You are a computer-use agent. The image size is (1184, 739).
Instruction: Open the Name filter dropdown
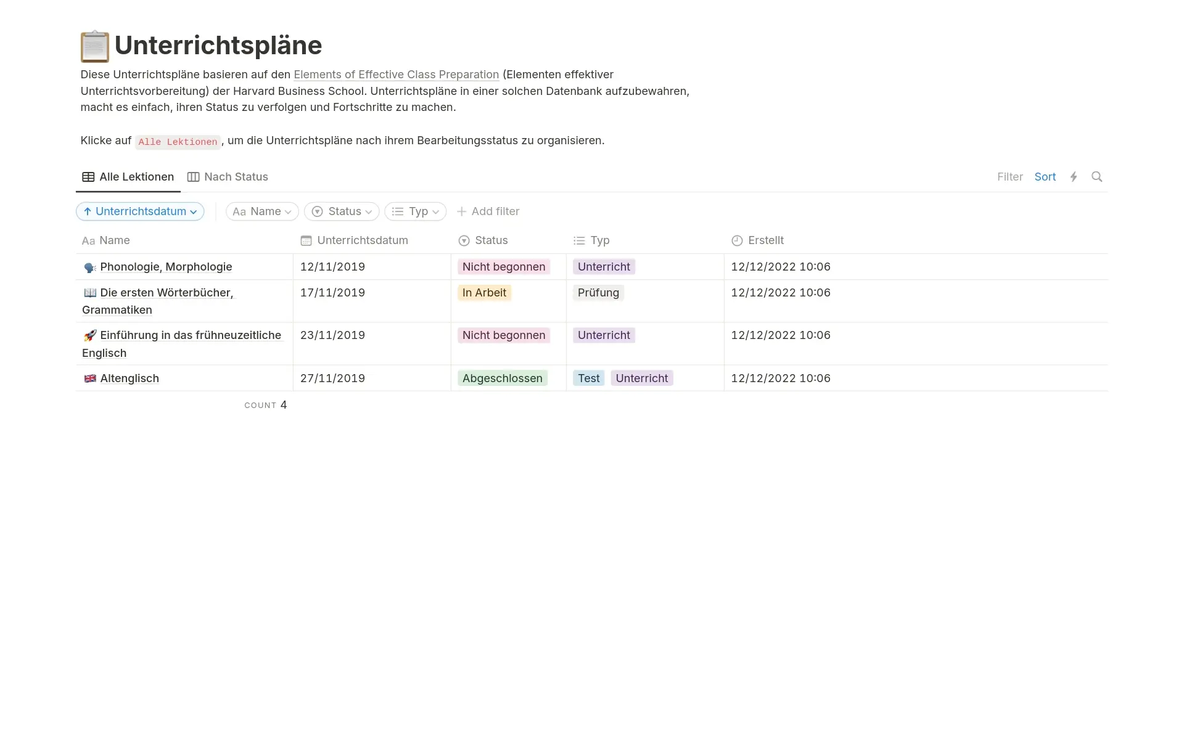[262, 211]
